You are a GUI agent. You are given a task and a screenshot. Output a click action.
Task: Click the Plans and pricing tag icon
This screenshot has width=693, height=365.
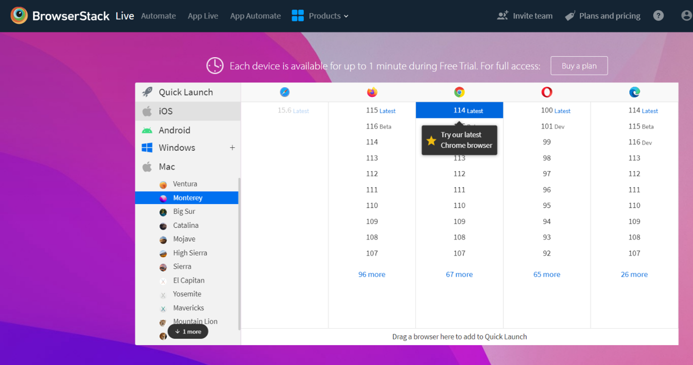570,16
